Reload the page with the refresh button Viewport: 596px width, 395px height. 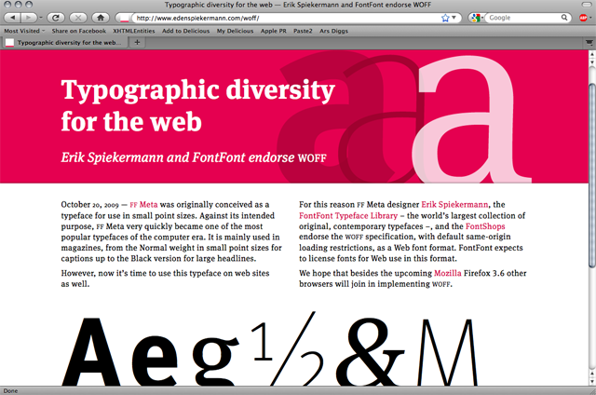56,18
